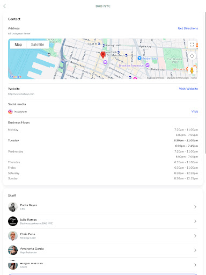The height and width of the screenshot is (275, 206).
Task: Click map Terms link
Action: click(x=194, y=78)
